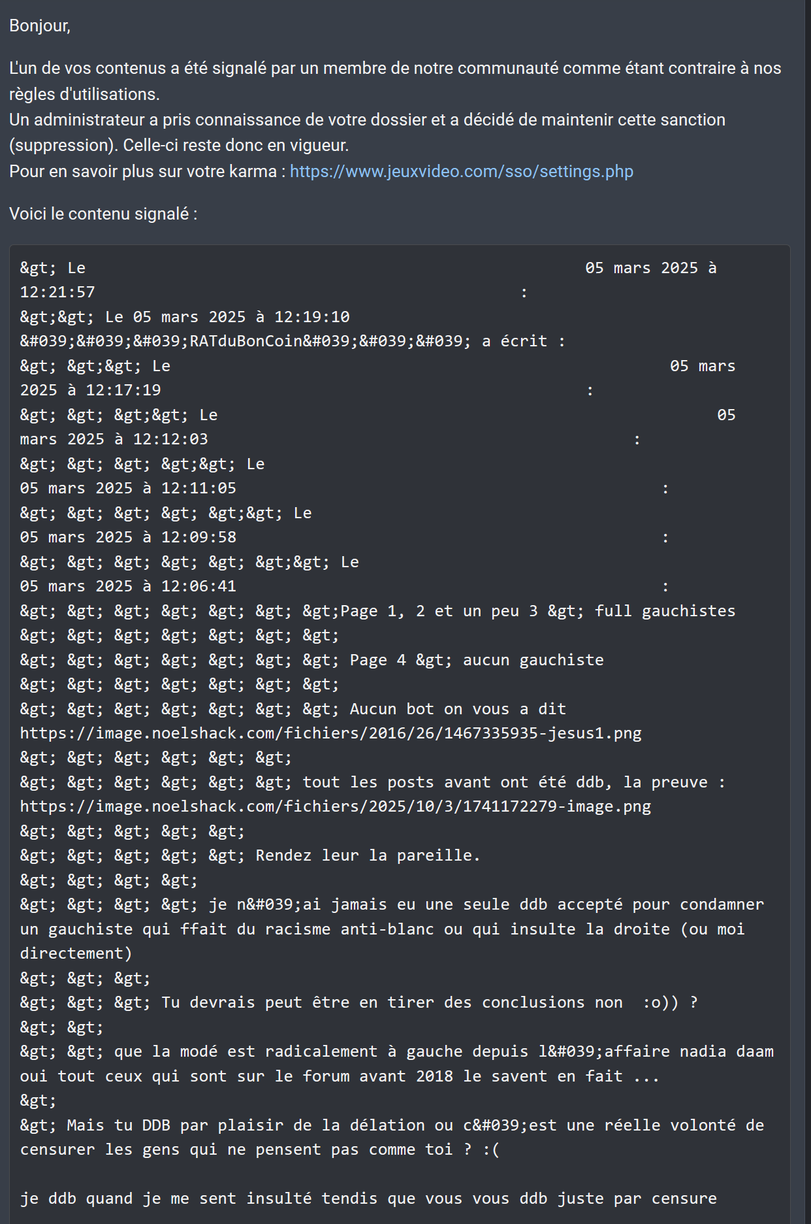The image size is (811, 1224).
Task: Click the "Bonjour," greeting text
Action: point(40,25)
